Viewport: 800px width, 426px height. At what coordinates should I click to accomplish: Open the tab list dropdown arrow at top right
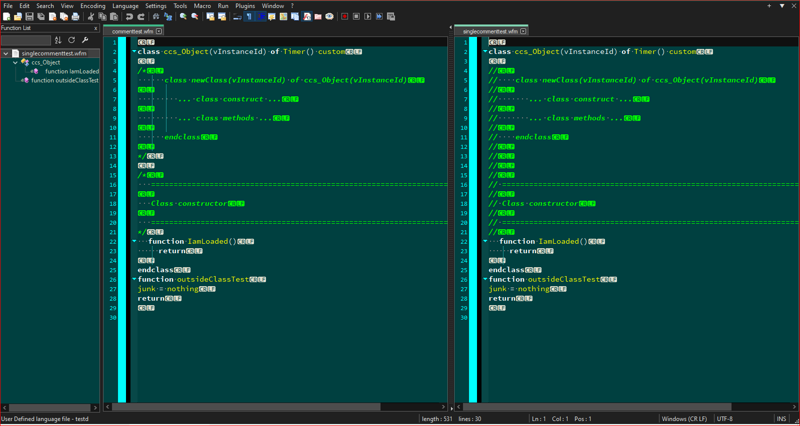pos(782,6)
